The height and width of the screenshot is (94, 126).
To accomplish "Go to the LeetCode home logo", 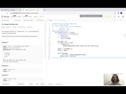I will coord(6,16).
